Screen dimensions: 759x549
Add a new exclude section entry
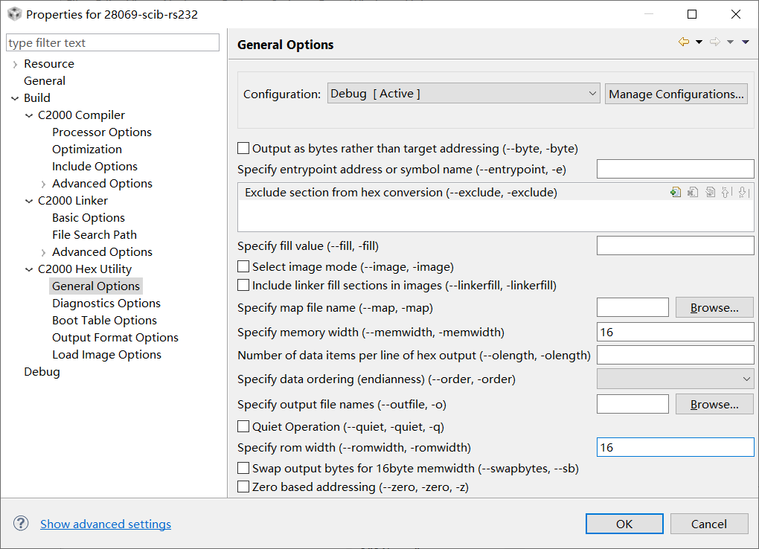675,192
